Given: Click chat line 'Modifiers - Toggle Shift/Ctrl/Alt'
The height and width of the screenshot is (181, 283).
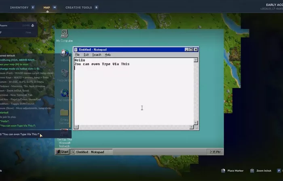Looking at the screenshot, I should point(17,104).
